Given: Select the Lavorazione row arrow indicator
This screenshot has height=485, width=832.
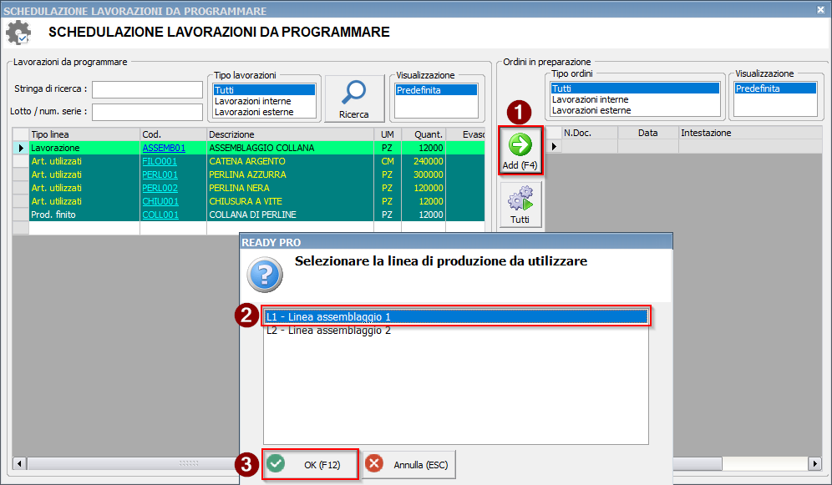Looking at the screenshot, I should (21, 148).
